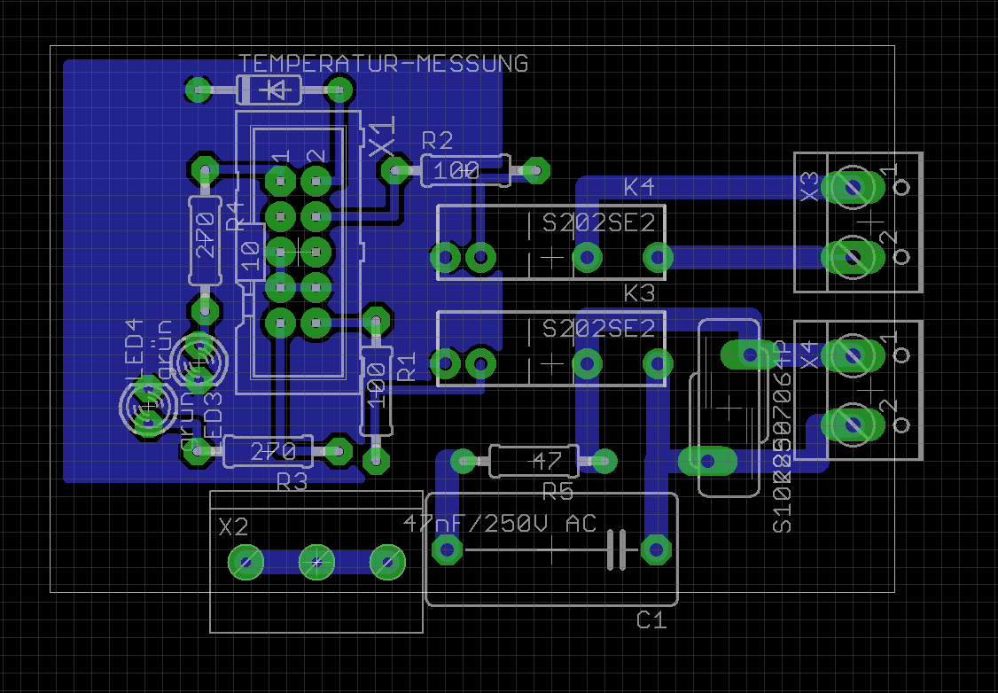998x693 pixels.
Task: Click the X1 connector label
Action: pos(384,136)
